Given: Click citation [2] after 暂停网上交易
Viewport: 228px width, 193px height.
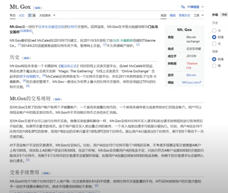Looking at the screenshot, I should (x=105, y=45).
